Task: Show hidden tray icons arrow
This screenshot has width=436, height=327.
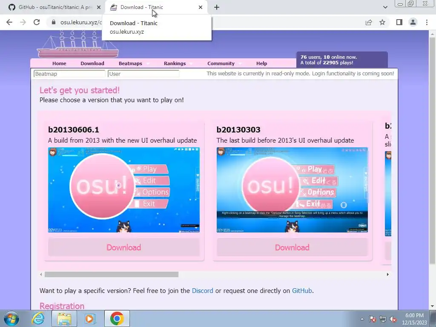Action: coord(362,319)
